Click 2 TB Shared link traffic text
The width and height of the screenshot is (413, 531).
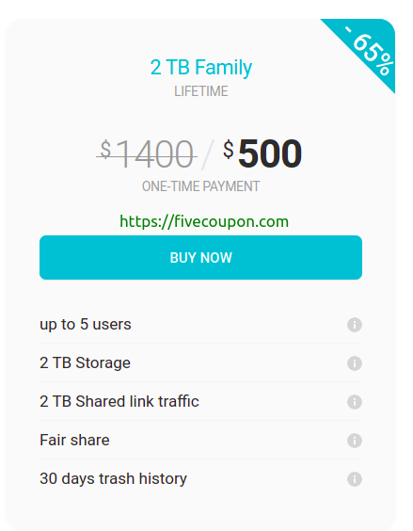coord(119,402)
